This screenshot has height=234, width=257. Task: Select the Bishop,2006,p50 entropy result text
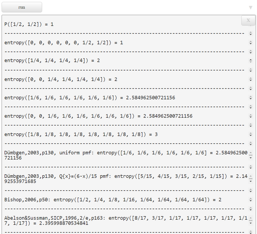click(x=113, y=200)
